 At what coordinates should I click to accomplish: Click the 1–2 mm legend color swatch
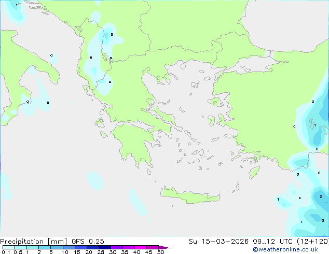(x=33, y=247)
